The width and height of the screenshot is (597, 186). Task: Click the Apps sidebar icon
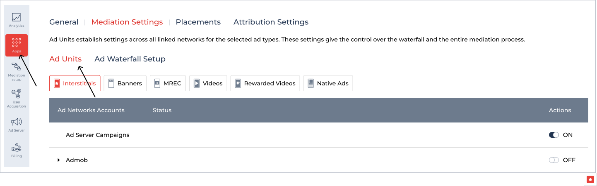17,45
